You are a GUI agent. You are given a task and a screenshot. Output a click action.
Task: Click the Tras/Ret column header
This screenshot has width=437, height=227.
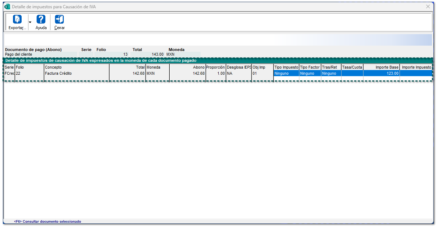click(331, 67)
